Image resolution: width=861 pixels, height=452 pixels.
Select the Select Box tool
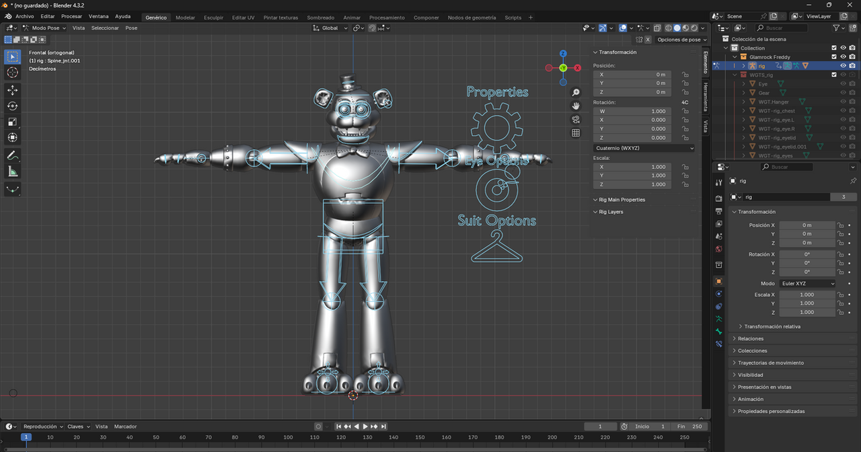point(13,57)
